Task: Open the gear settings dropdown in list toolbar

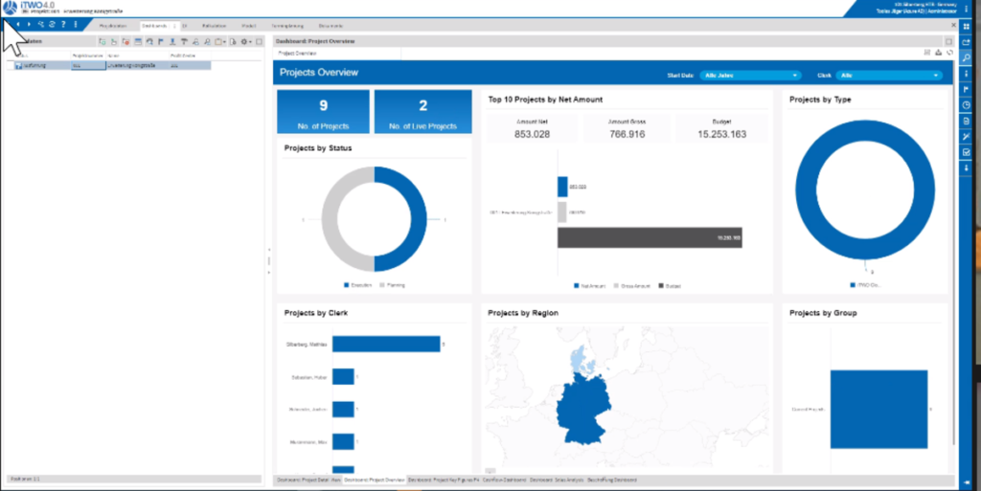Action: (x=246, y=41)
